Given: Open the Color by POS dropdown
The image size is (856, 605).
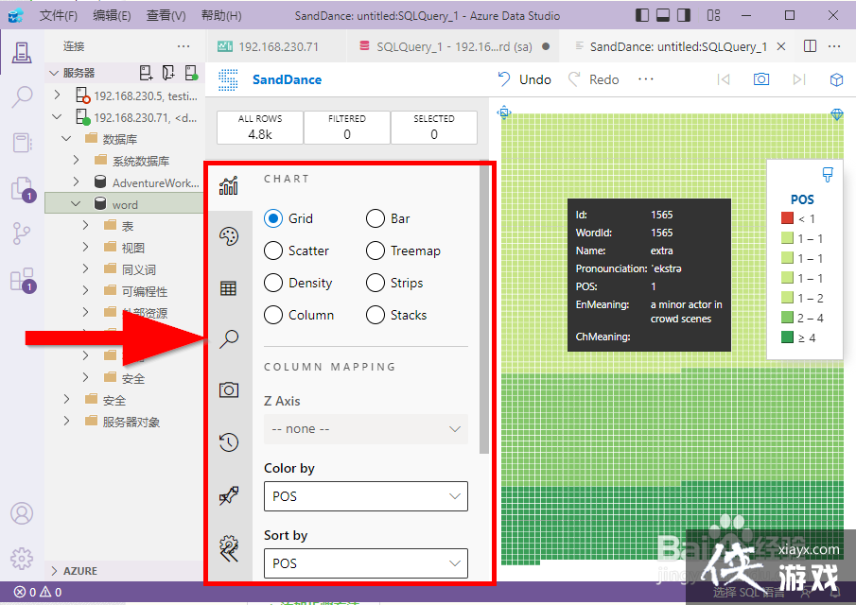Looking at the screenshot, I should coord(365,496).
